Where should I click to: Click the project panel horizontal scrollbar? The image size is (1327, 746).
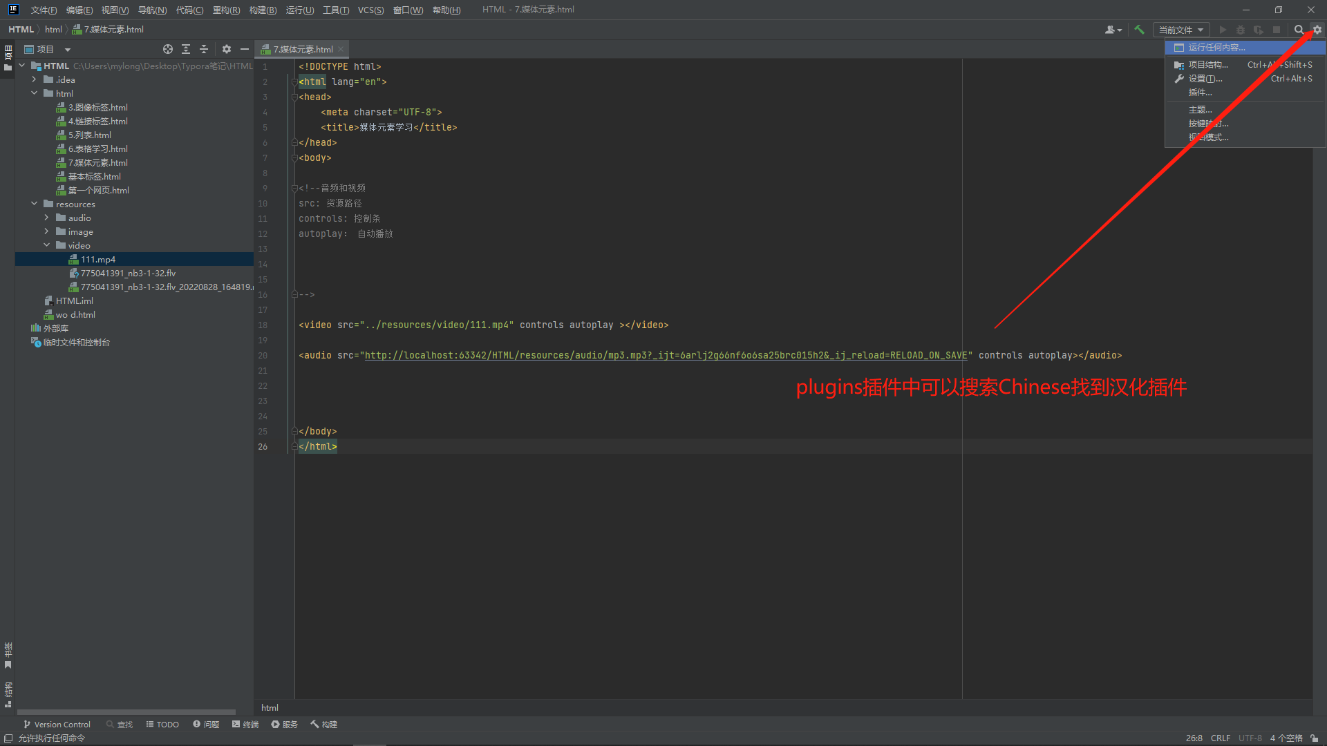(126, 712)
